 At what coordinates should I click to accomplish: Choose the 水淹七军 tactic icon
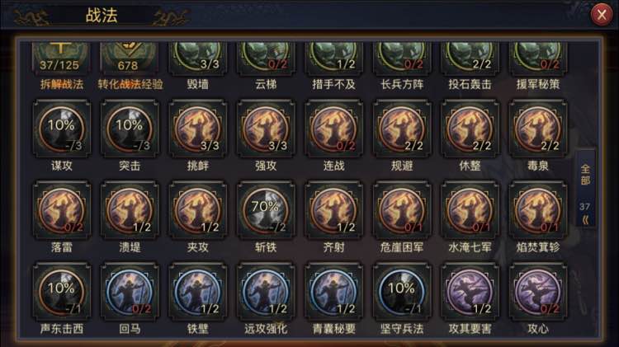click(x=470, y=210)
